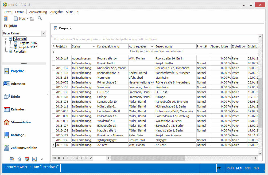Click the horizontal scrollbar thumb of the grid
The height and width of the screenshot is (175, 268).
tap(148, 158)
